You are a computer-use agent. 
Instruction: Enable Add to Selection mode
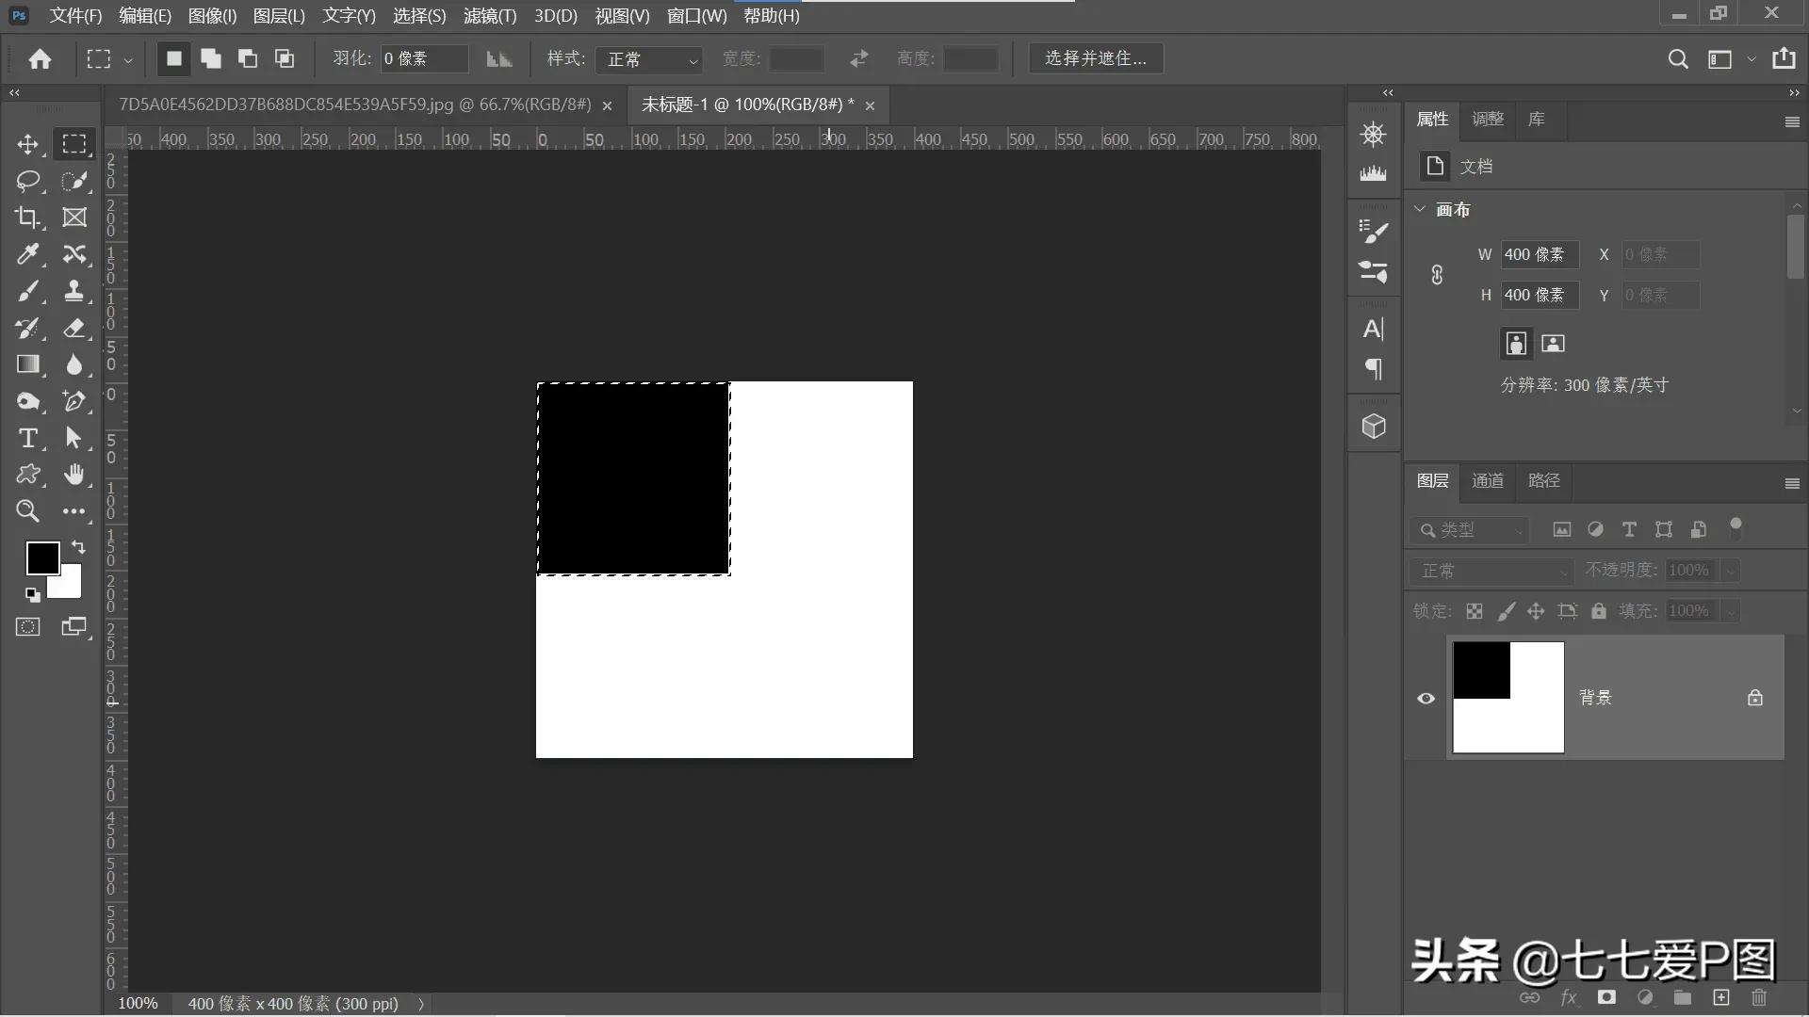211,58
